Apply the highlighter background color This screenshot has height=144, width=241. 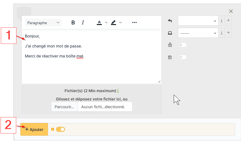(113, 23)
